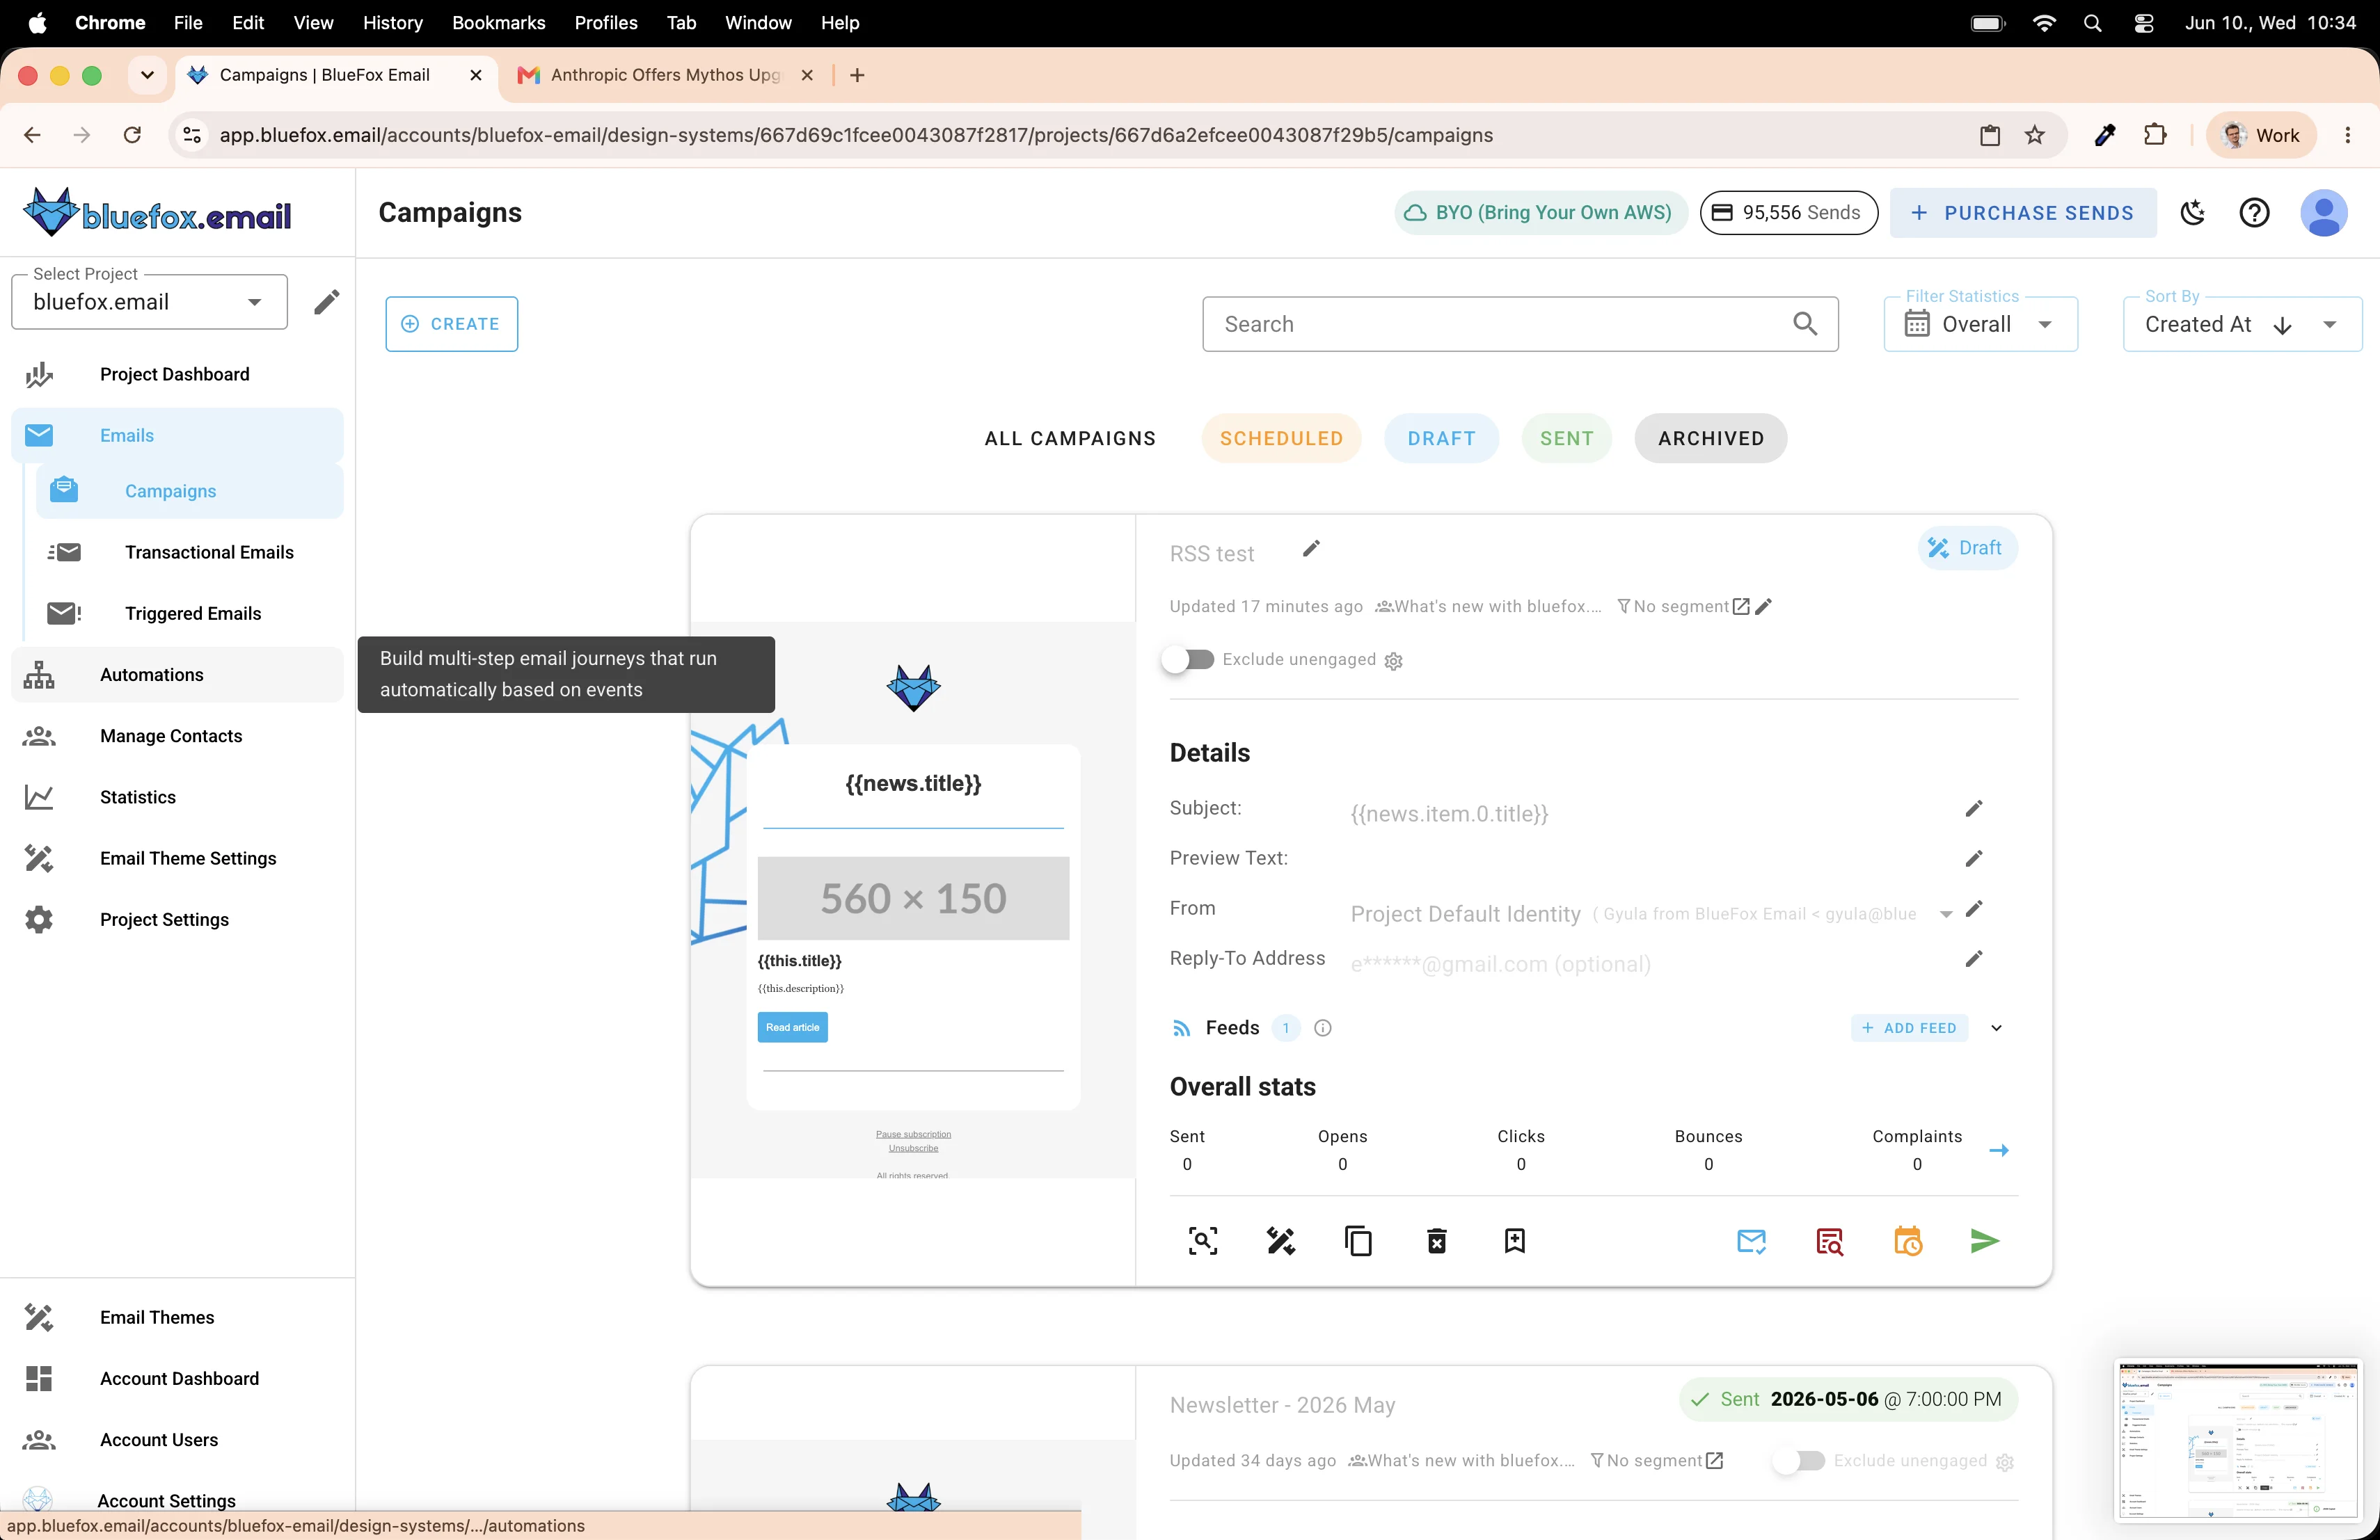The image size is (2380, 1540).
Task: Open the preview magnifier icon for RSS test
Action: tap(1202, 1240)
